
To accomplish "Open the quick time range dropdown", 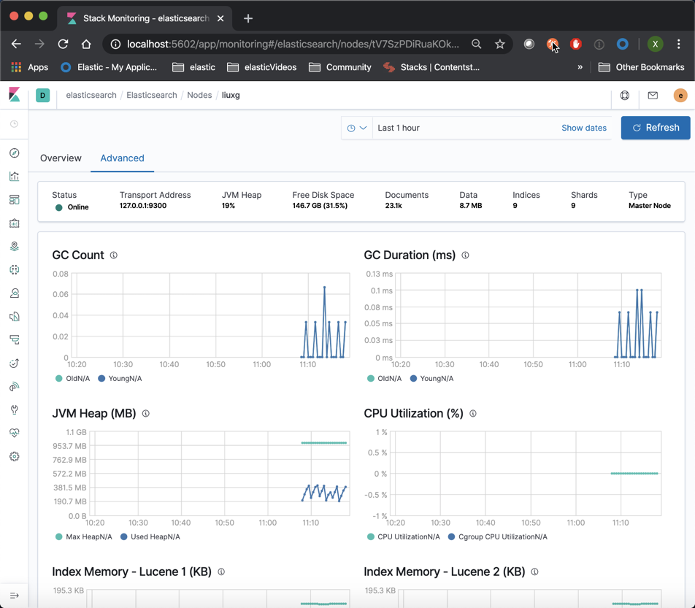I will point(357,128).
